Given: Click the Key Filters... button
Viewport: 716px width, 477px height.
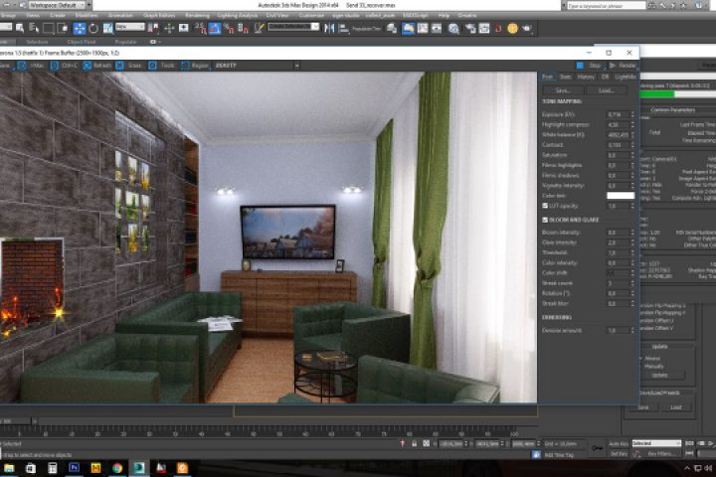Looking at the screenshot, I should tap(661, 454).
